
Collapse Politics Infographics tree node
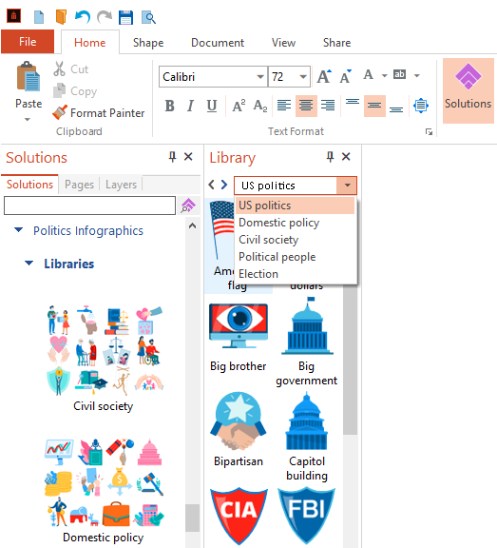coord(18,230)
